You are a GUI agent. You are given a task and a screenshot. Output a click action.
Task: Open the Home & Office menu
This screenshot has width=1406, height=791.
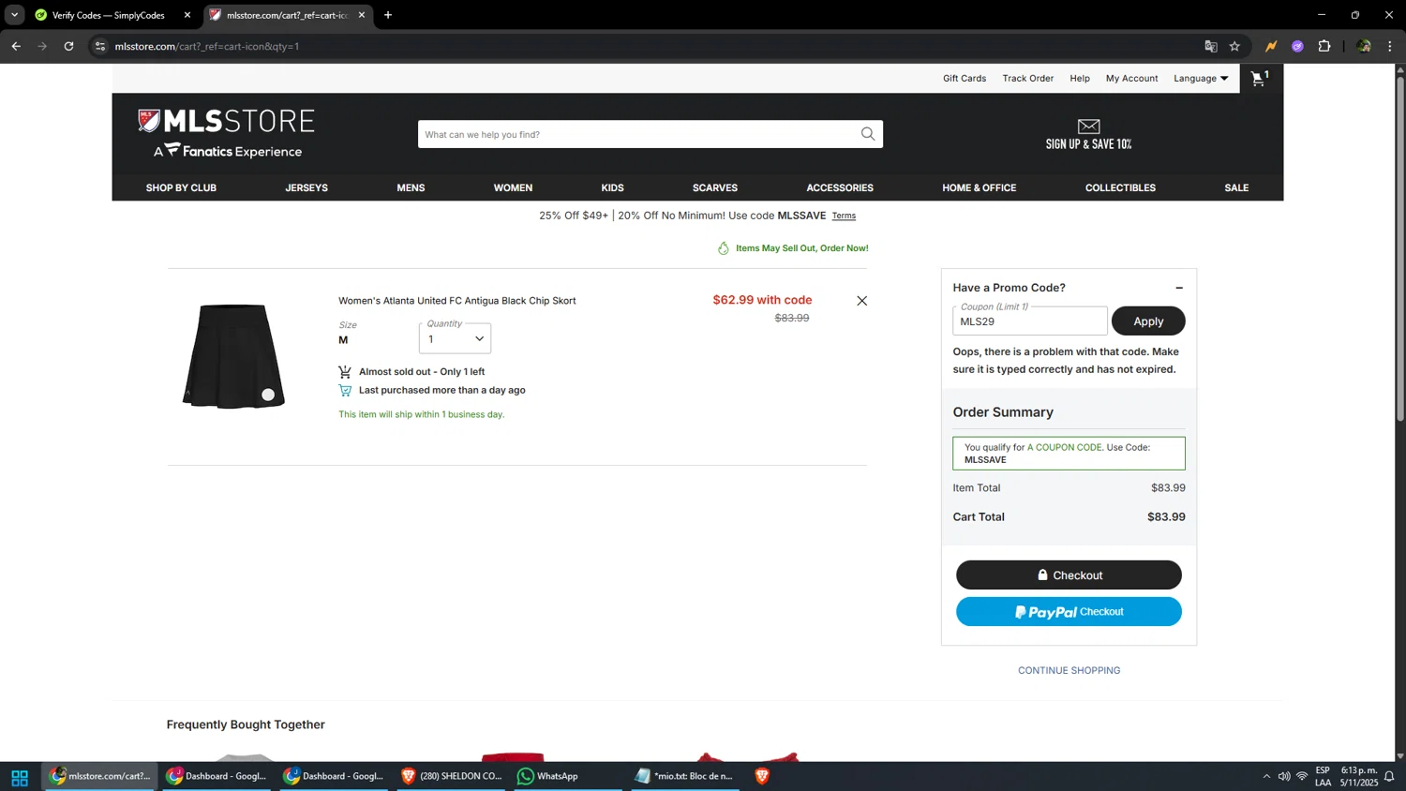[x=980, y=187]
